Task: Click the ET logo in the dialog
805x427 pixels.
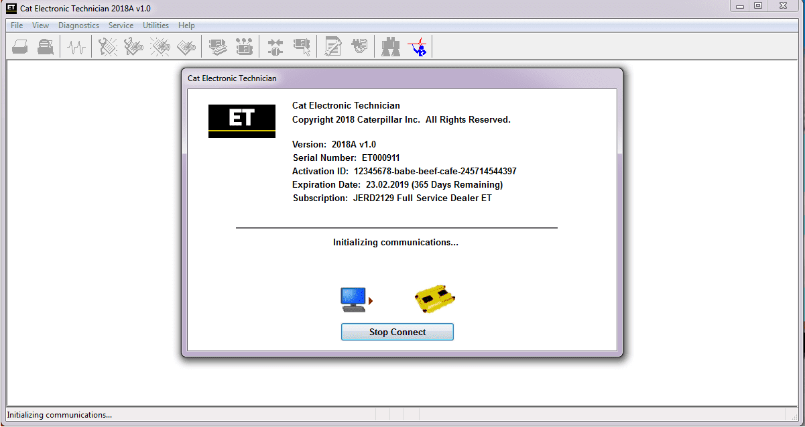Action: tap(242, 121)
